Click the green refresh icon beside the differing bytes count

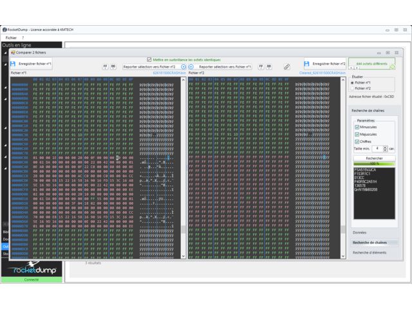[x=392, y=67]
